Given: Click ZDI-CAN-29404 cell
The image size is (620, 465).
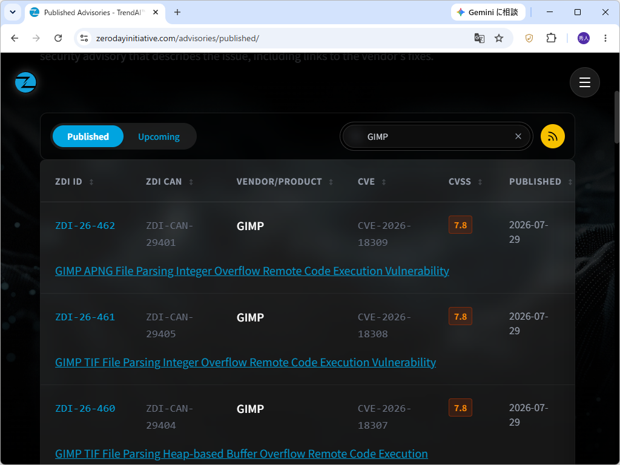Looking at the screenshot, I should coord(170,417).
